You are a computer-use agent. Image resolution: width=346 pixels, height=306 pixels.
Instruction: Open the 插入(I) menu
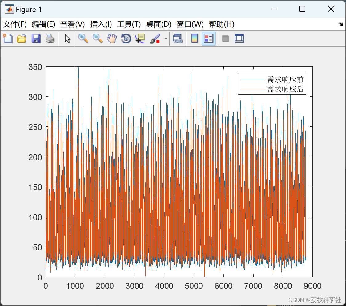click(x=101, y=24)
